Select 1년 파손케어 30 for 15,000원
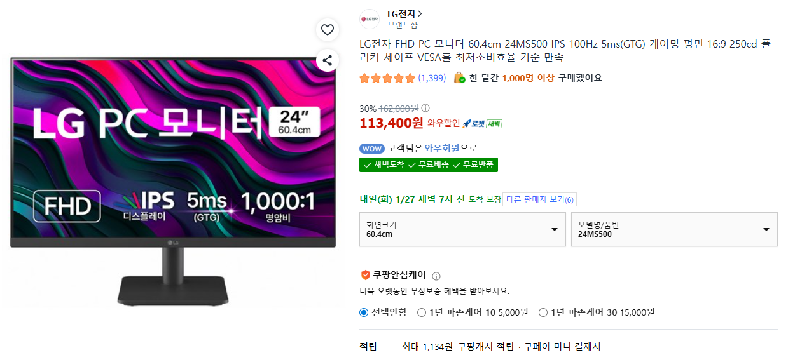The height and width of the screenshot is (362, 788). click(543, 312)
